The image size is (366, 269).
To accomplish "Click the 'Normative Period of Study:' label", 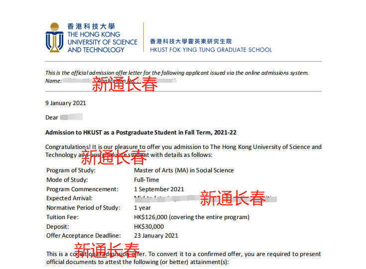I will (x=83, y=208).
